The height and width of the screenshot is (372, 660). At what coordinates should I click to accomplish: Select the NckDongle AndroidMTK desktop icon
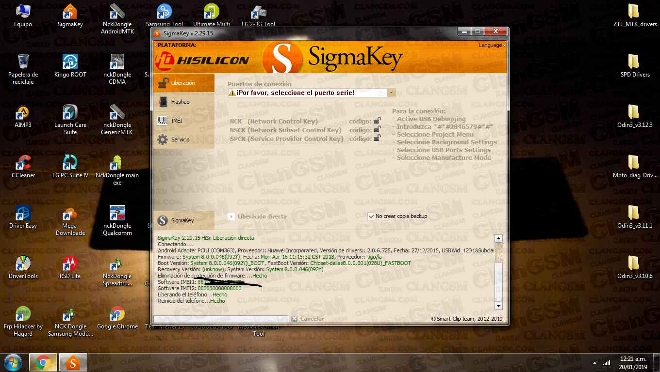pyautogui.click(x=117, y=20)
